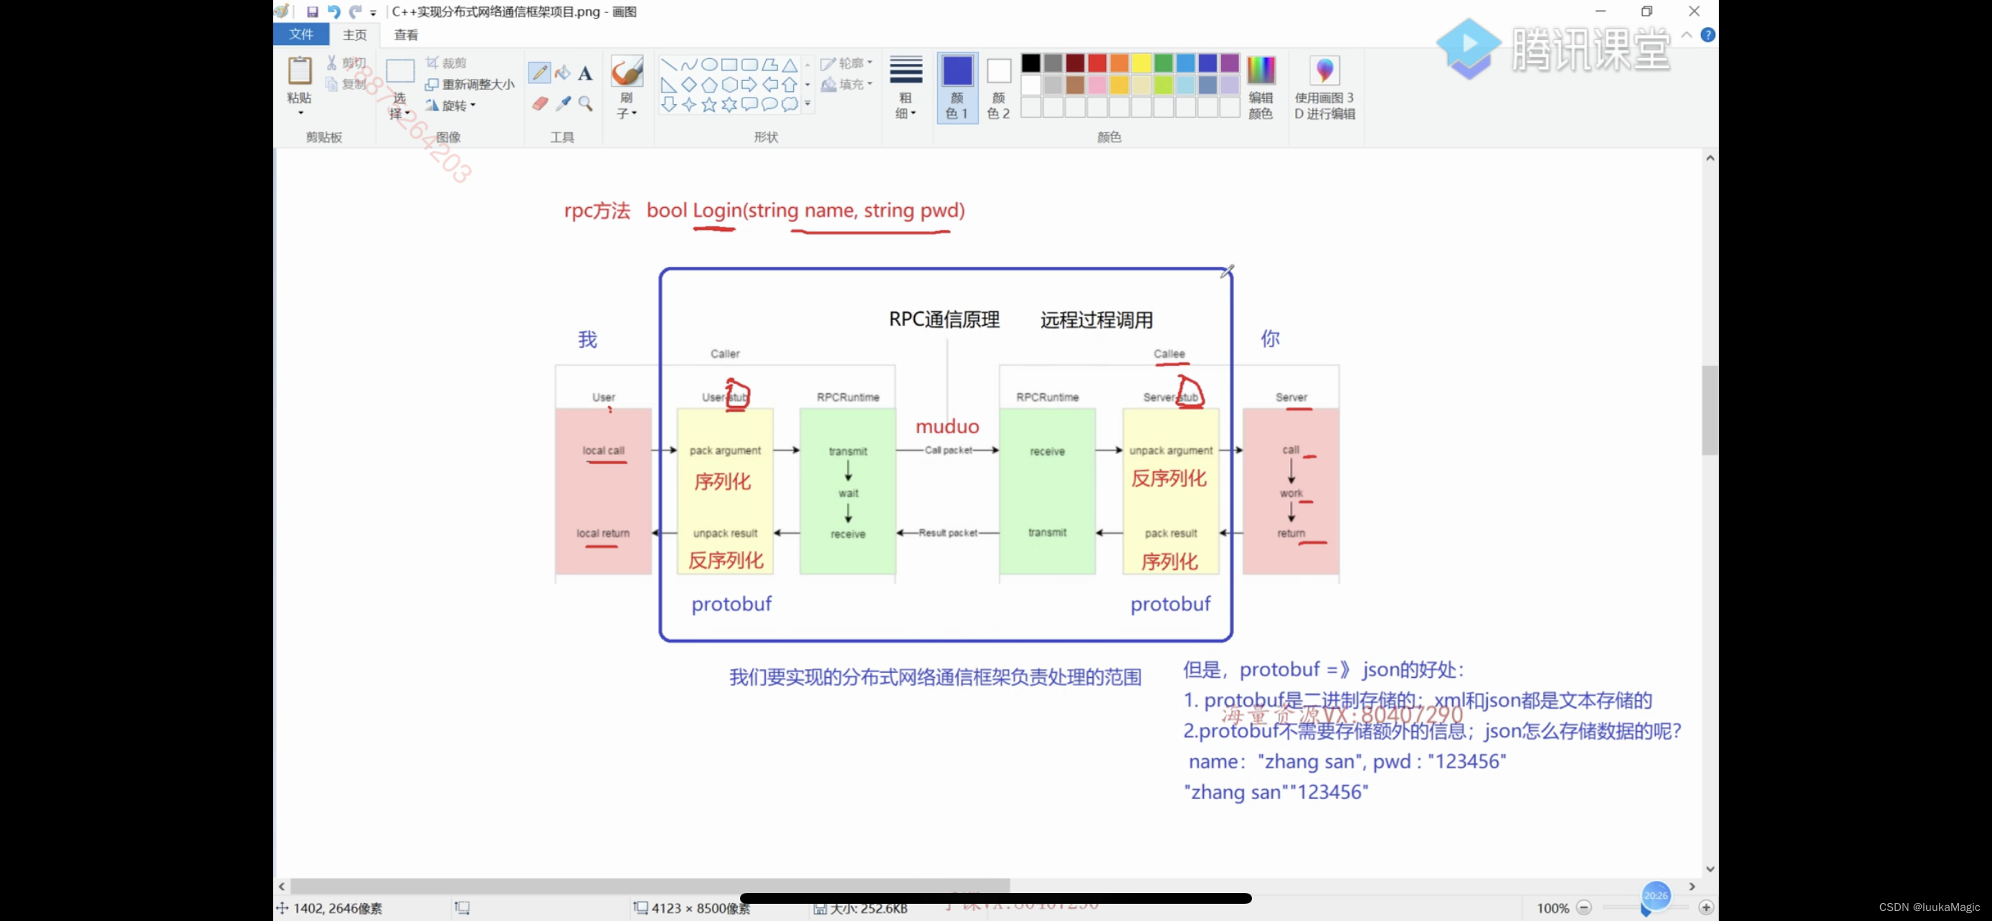Choose the Five-point star shape
The width and height of the screenshot is (1992, 921).
(x=708, y=105)
